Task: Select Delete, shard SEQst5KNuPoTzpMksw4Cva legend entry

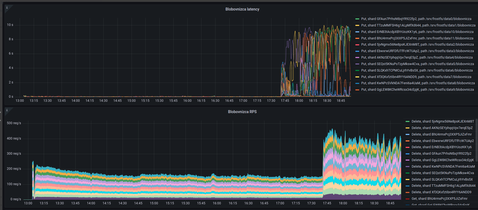Action: click(443, 173)
